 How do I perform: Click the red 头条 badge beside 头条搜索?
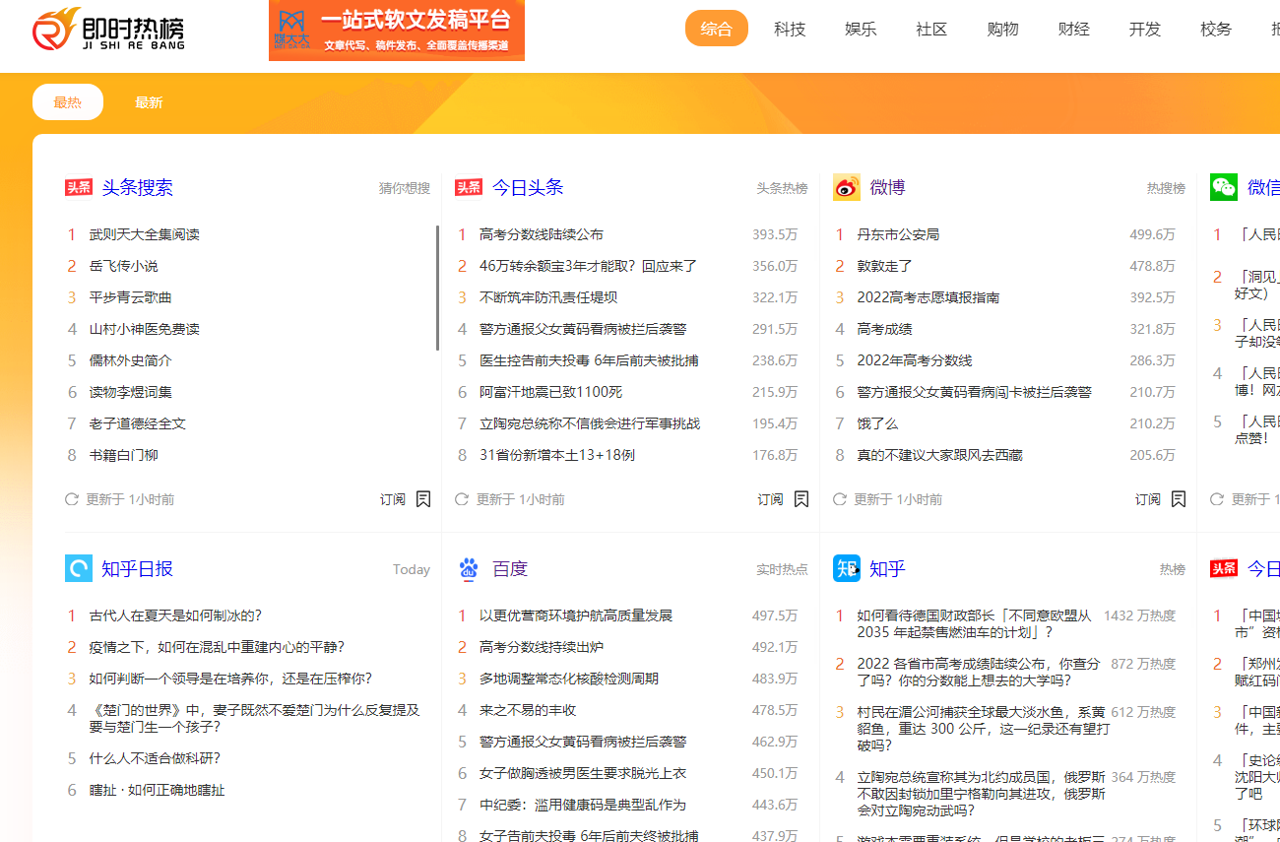[x=79, y=186]
